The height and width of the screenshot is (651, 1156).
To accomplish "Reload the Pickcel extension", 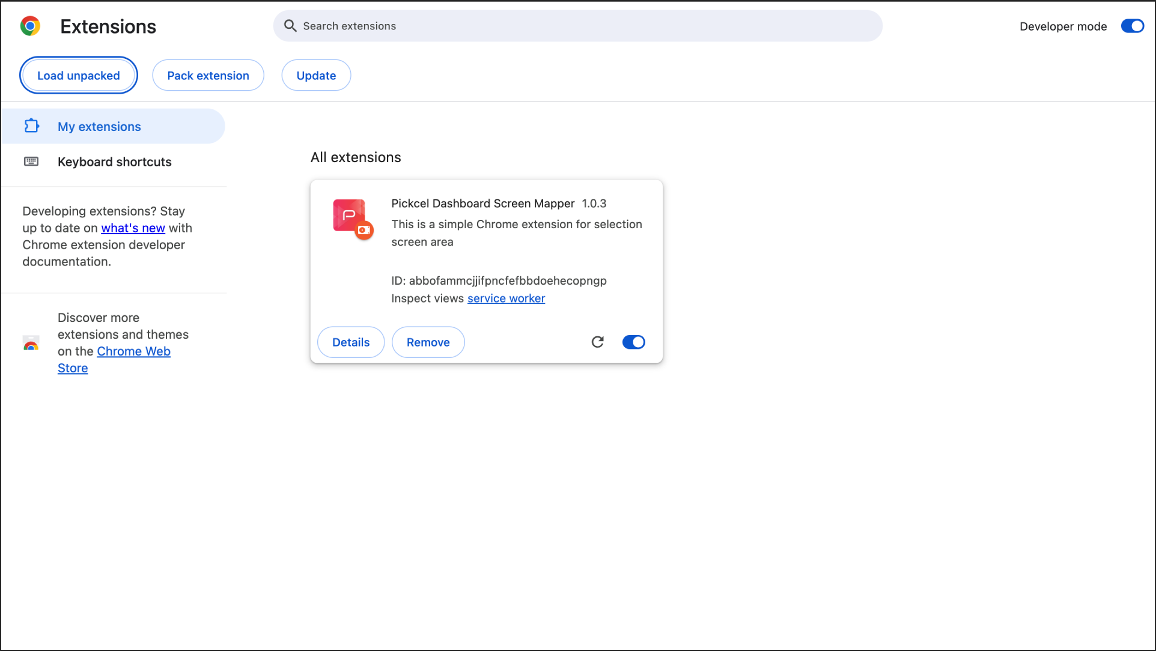I will (597, 342).
